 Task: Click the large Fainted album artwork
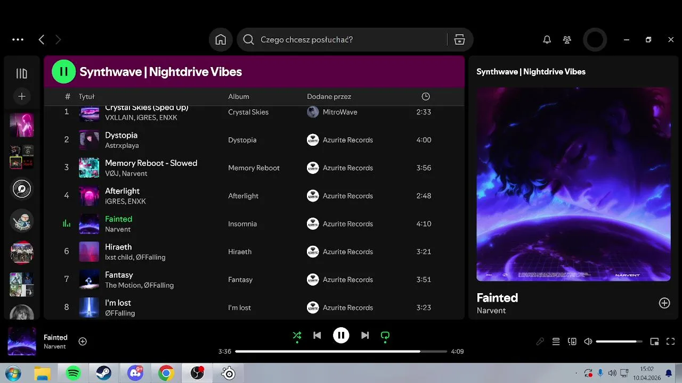pyautogui.click(x=573, y=184)
